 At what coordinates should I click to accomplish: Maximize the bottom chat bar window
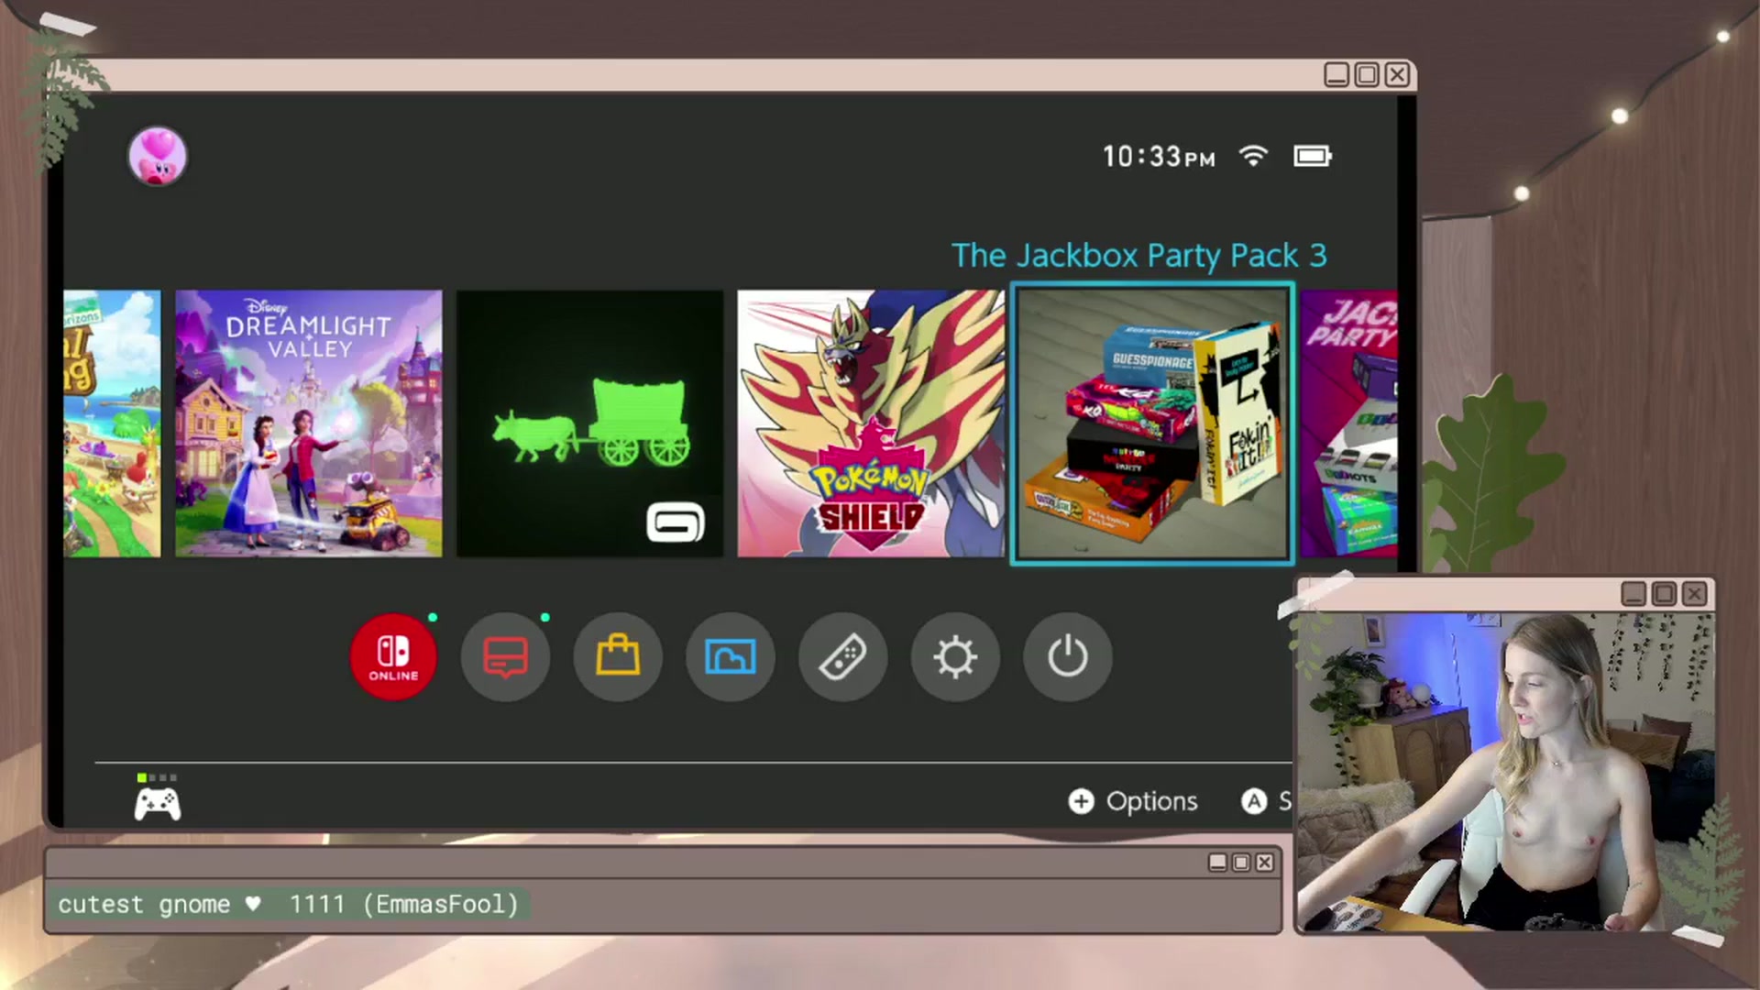pos(1241,863)
